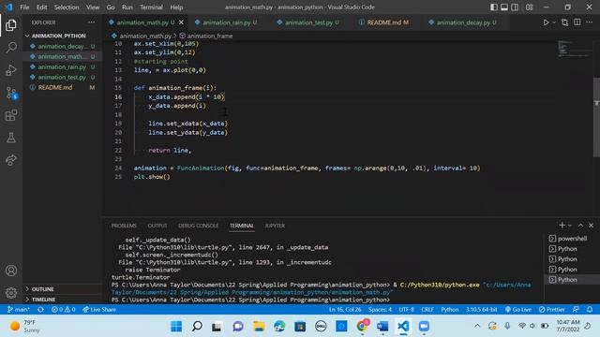
Task: Close the terminal panel
Action: point(591,226)
